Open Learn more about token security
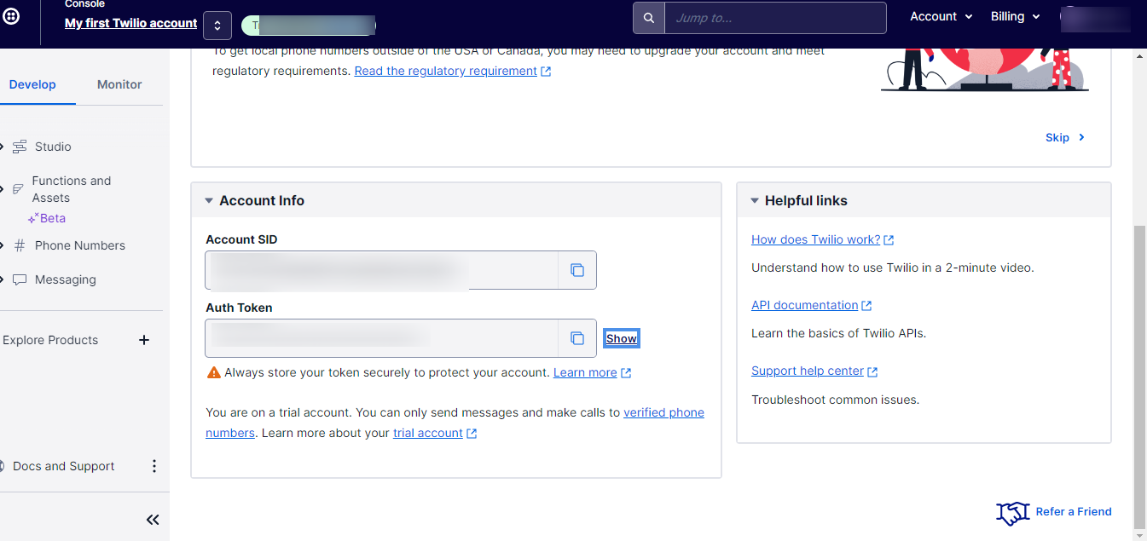The height and width of the screenshot is (541, 1147). click(585, 372)
